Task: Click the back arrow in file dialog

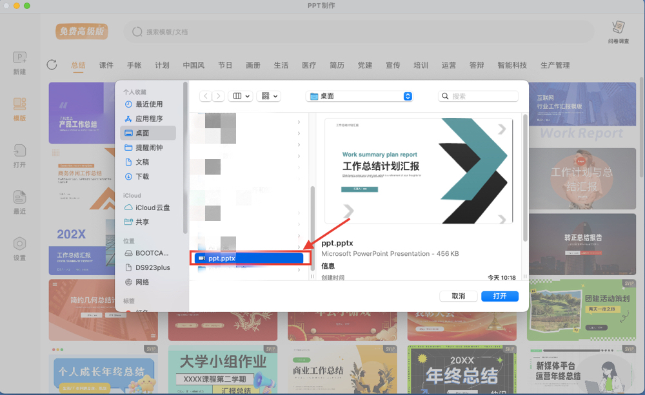Action: (204, 95)
